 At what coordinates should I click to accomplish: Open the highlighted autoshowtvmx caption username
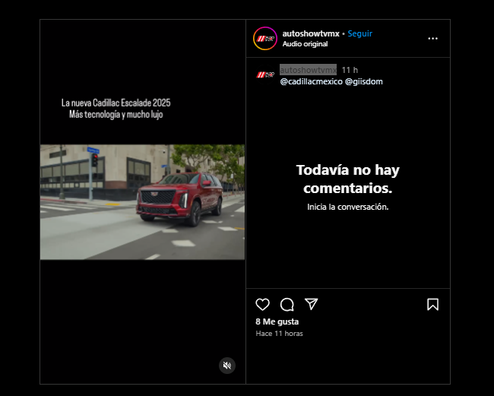click(308, 70)
